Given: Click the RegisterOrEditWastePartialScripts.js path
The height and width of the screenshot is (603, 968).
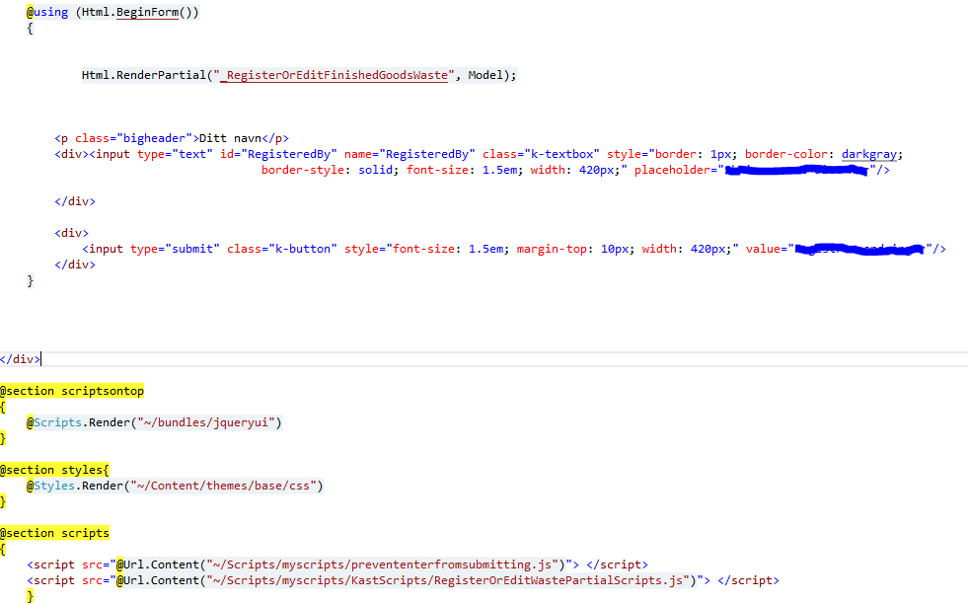Looking at the screenshot, I should pyautogui.click(x=448, y=580).
